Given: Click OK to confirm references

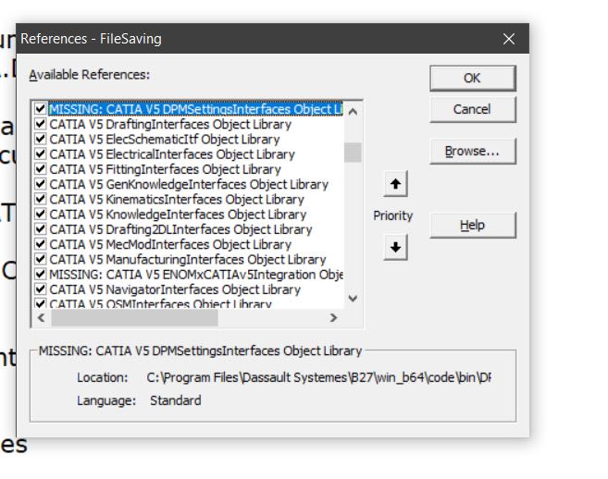Looking at the screenshot, I should [x=473, y=79].
